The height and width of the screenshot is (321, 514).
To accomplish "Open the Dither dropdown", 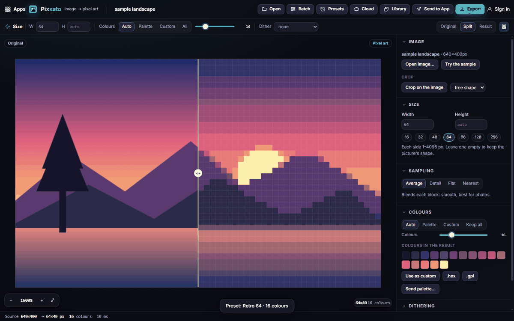I will pyautogui.click(x=296, y=27).
